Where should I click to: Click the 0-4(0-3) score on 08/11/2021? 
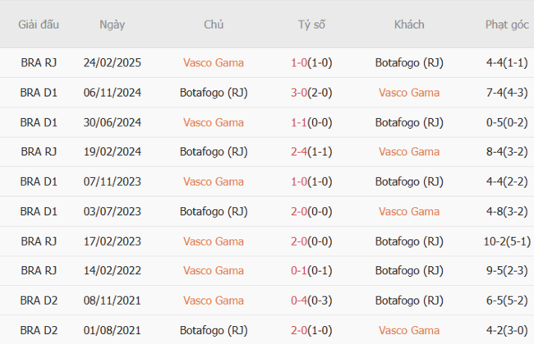coord(311,300)
